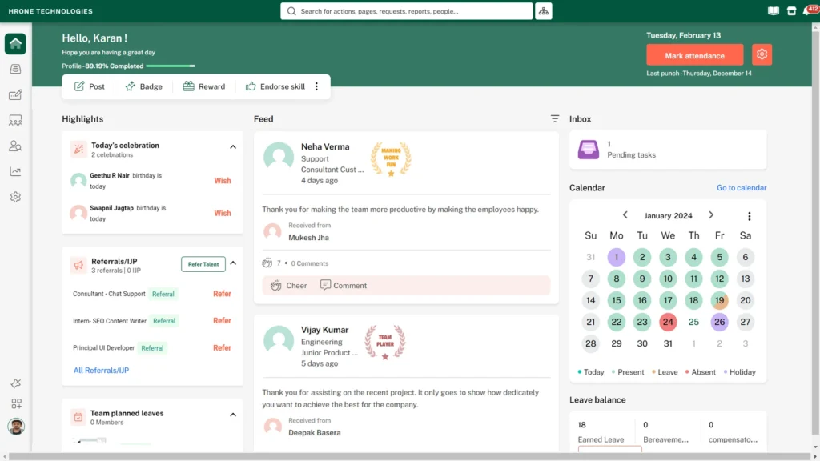The width and height of the screenshot is (820, 461).
Task: Open the calendar three-dot menu
Action: (x=750, y=216)
